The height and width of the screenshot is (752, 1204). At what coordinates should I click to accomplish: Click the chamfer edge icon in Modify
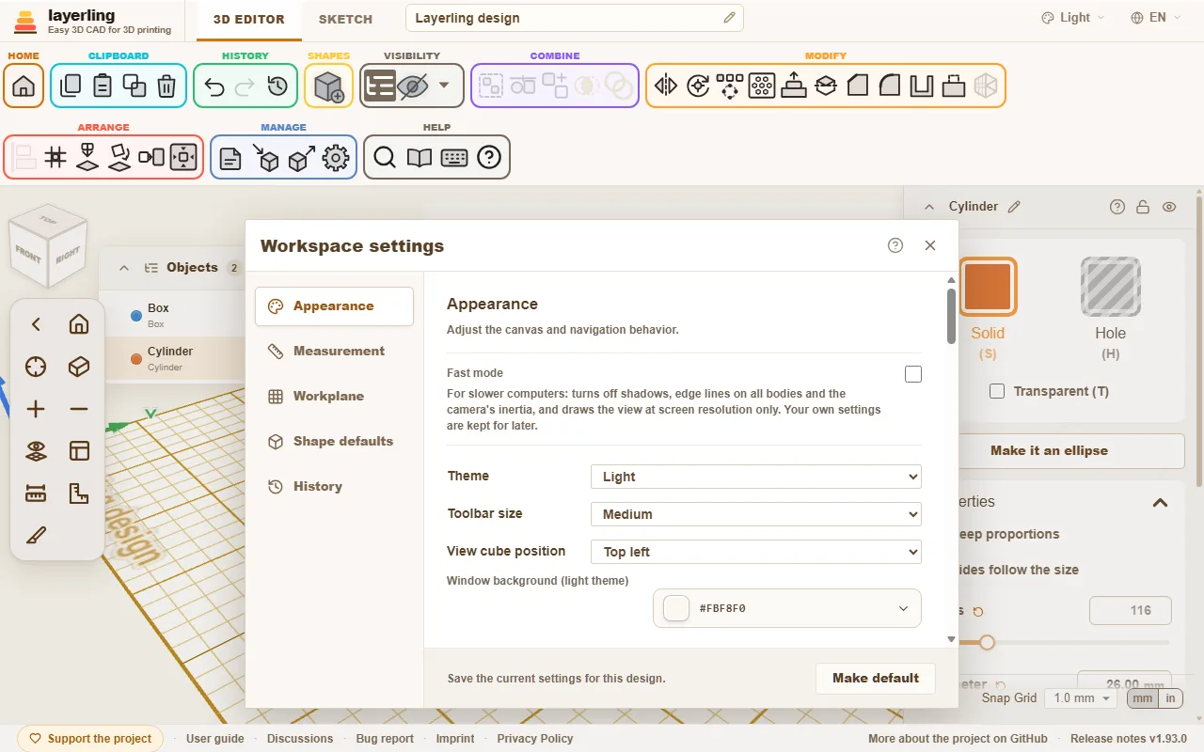(858, 86)
